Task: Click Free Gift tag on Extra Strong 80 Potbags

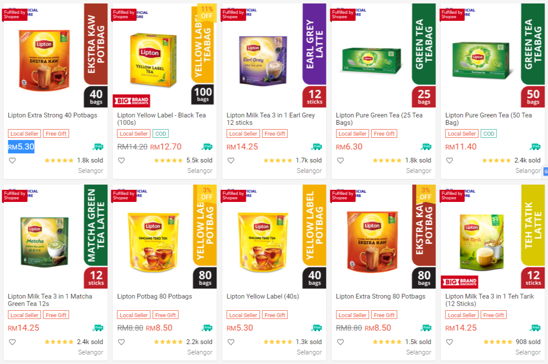Action: tap(384, 315)
